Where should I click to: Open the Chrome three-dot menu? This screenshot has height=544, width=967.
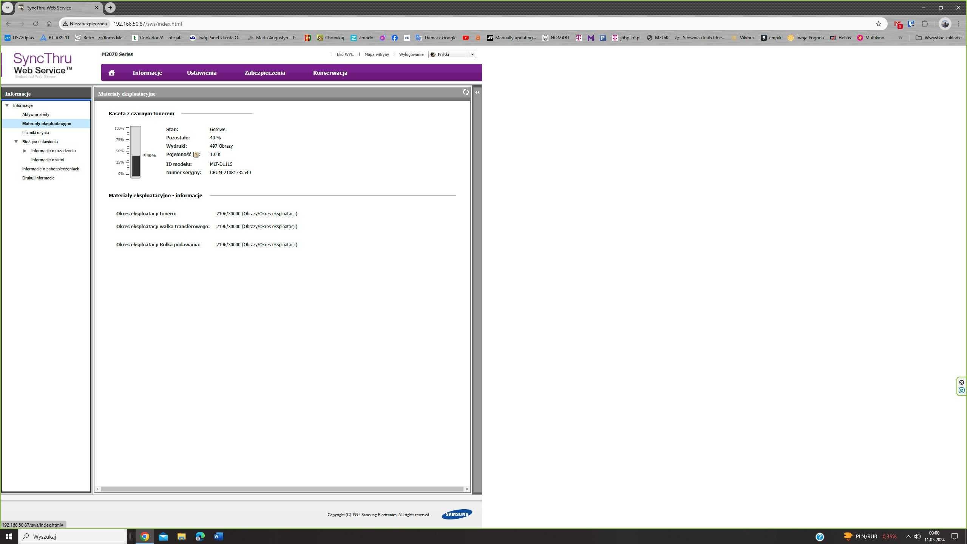click(958, 24)
